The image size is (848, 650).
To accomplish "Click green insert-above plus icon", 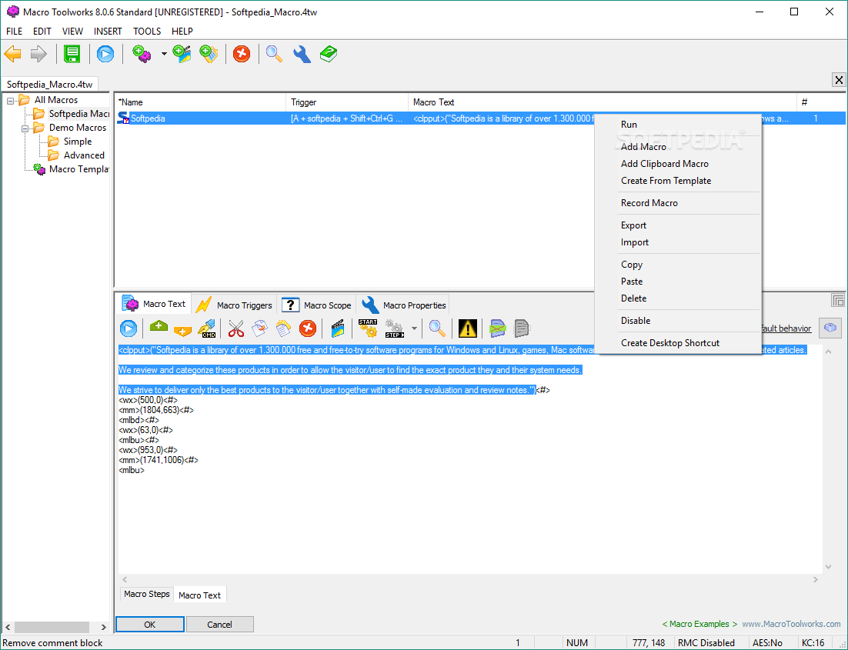I will pyautogui.click(x=159, y=326).
